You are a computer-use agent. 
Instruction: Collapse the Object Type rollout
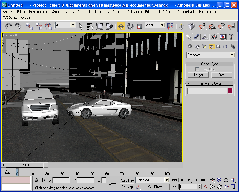[189, 64]
